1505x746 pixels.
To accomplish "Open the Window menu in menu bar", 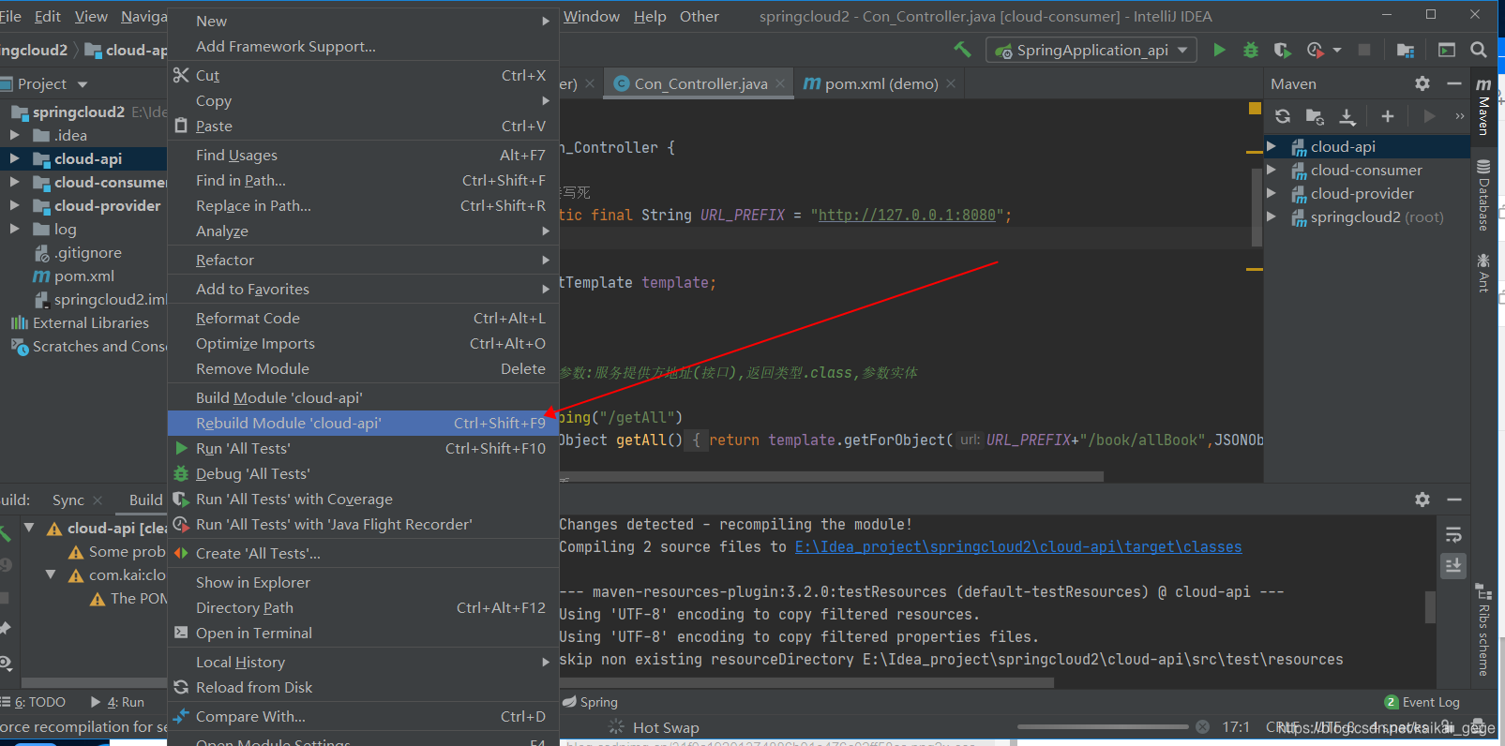I will click(591, 16).
